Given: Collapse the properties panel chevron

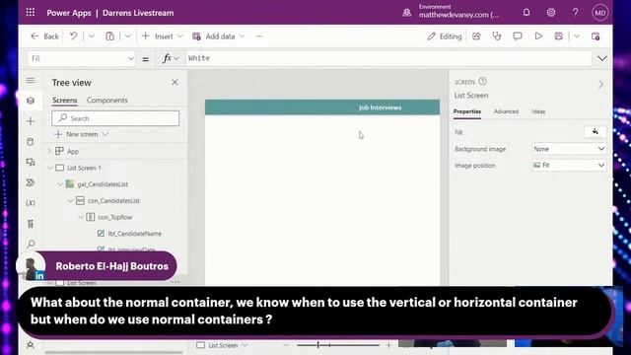Looking at the screenshot, I should [600, 85].
